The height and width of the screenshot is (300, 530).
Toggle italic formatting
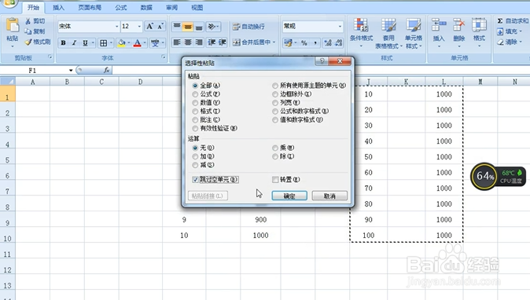click(74, 43)
